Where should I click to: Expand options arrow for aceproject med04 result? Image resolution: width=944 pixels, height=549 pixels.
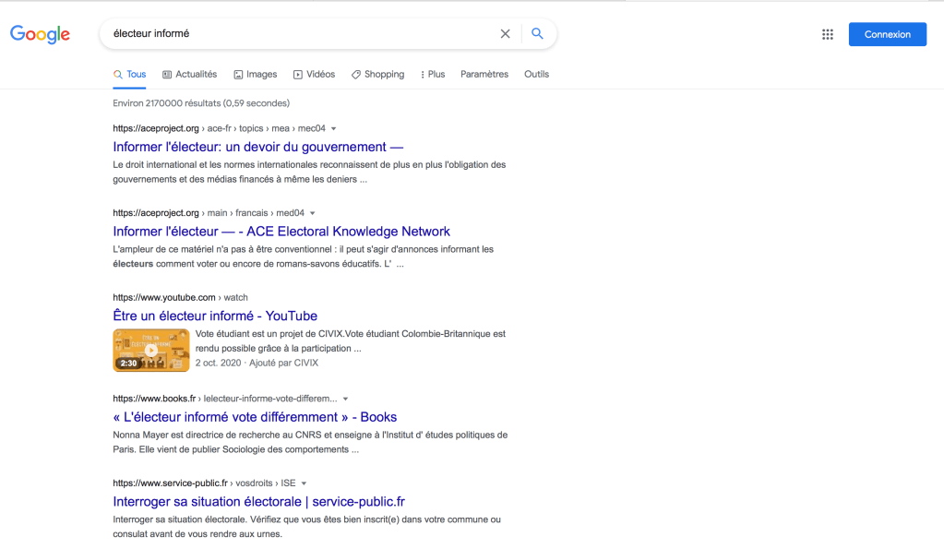coord(313,213)
